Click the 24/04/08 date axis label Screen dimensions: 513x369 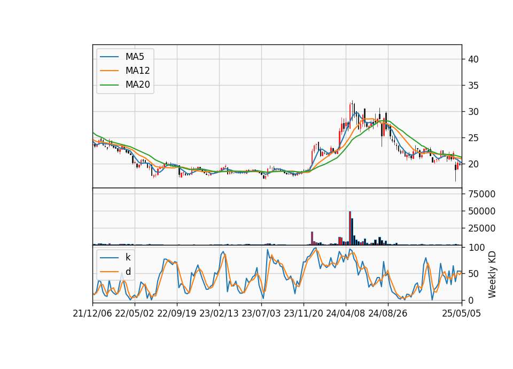(x=346, y=313)
